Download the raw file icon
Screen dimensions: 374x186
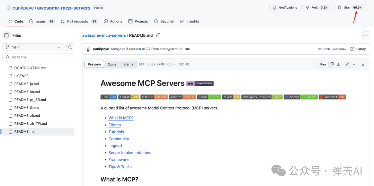338,64
